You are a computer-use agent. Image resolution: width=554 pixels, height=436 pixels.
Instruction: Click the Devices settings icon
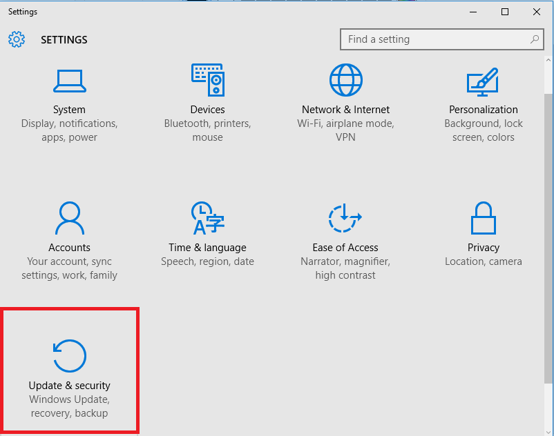click(207, 80)
